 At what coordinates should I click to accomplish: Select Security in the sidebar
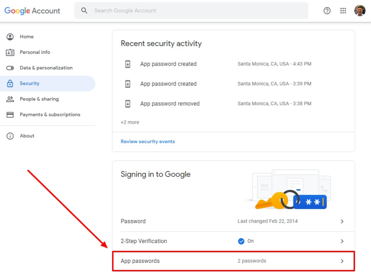[30, 83]
